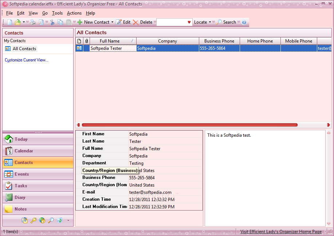334x236 pixels.
Task: Open the Edit menu
Action: pos(21,13)
